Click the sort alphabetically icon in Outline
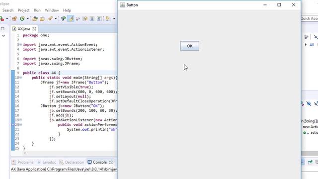 tap(302, 104)
